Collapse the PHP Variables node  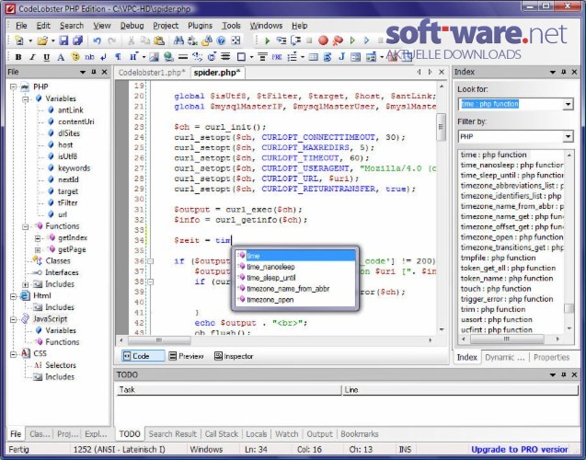tap(26, 98)
